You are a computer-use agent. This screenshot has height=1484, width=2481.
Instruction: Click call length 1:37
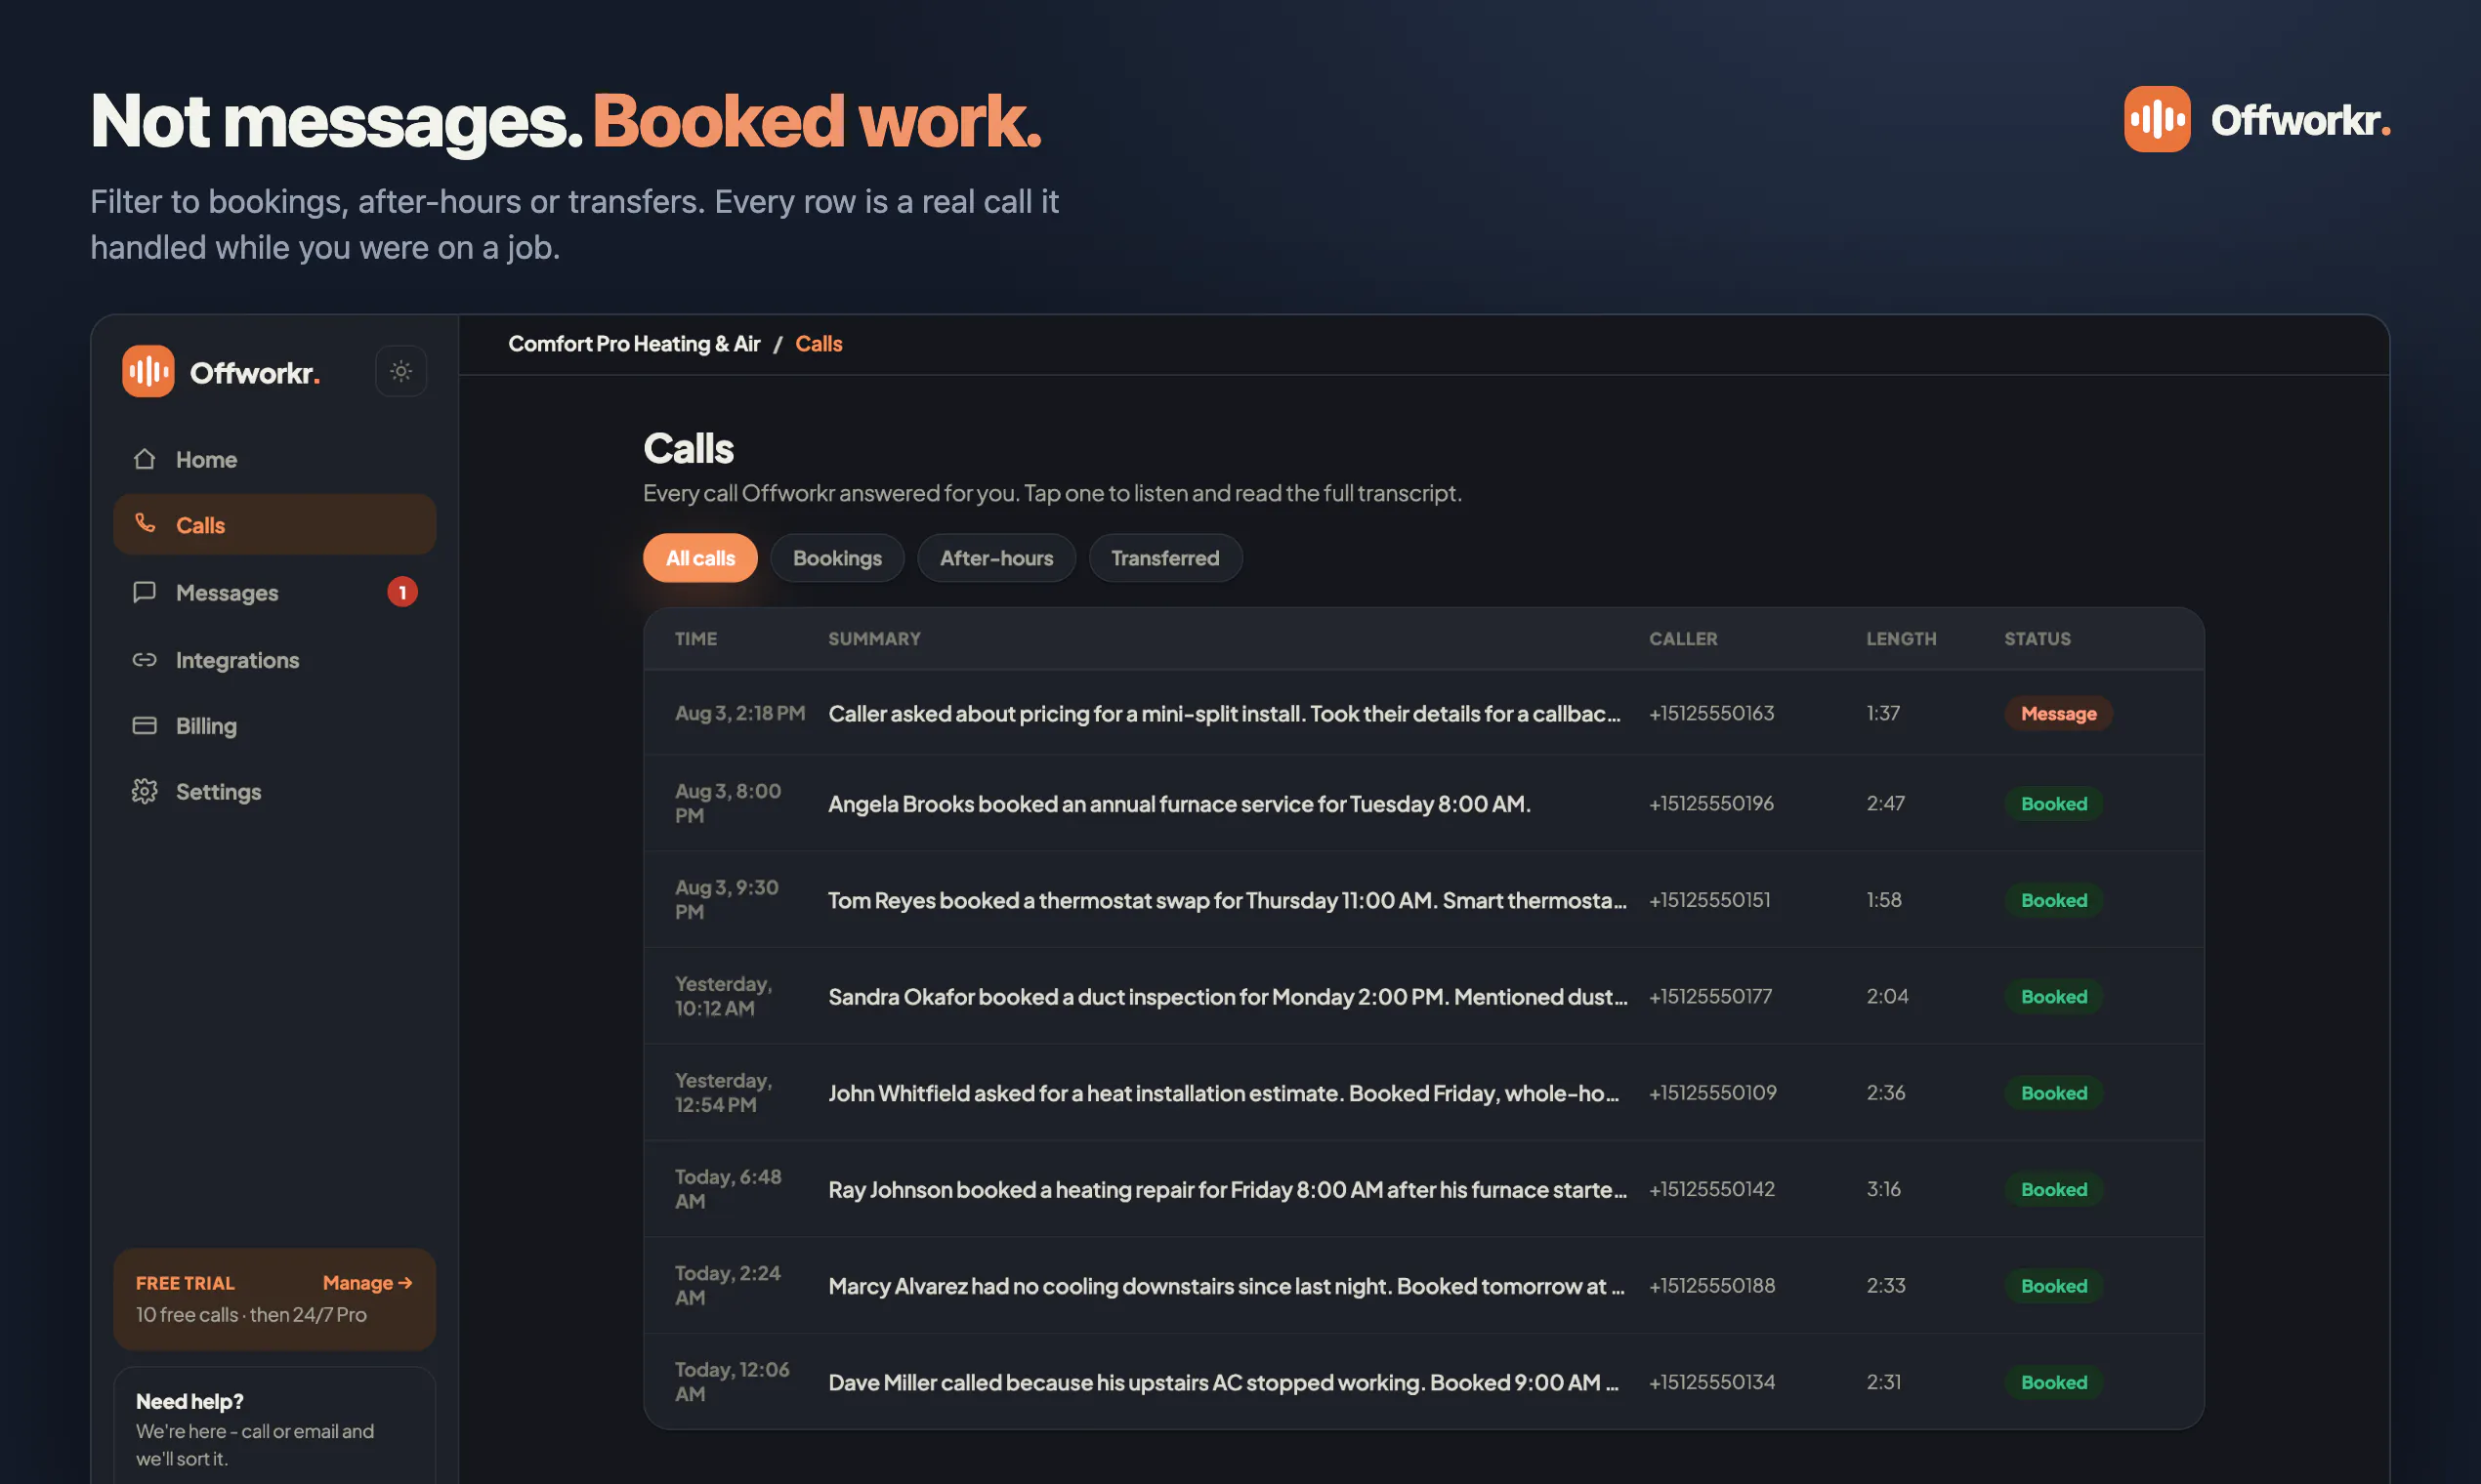coord(1883,713)
